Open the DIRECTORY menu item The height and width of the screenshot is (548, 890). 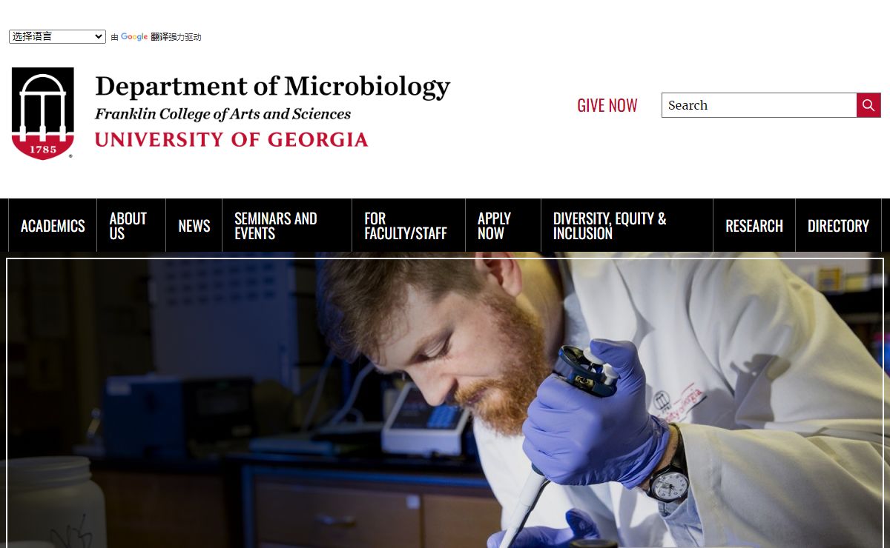(x=838, y=226)
